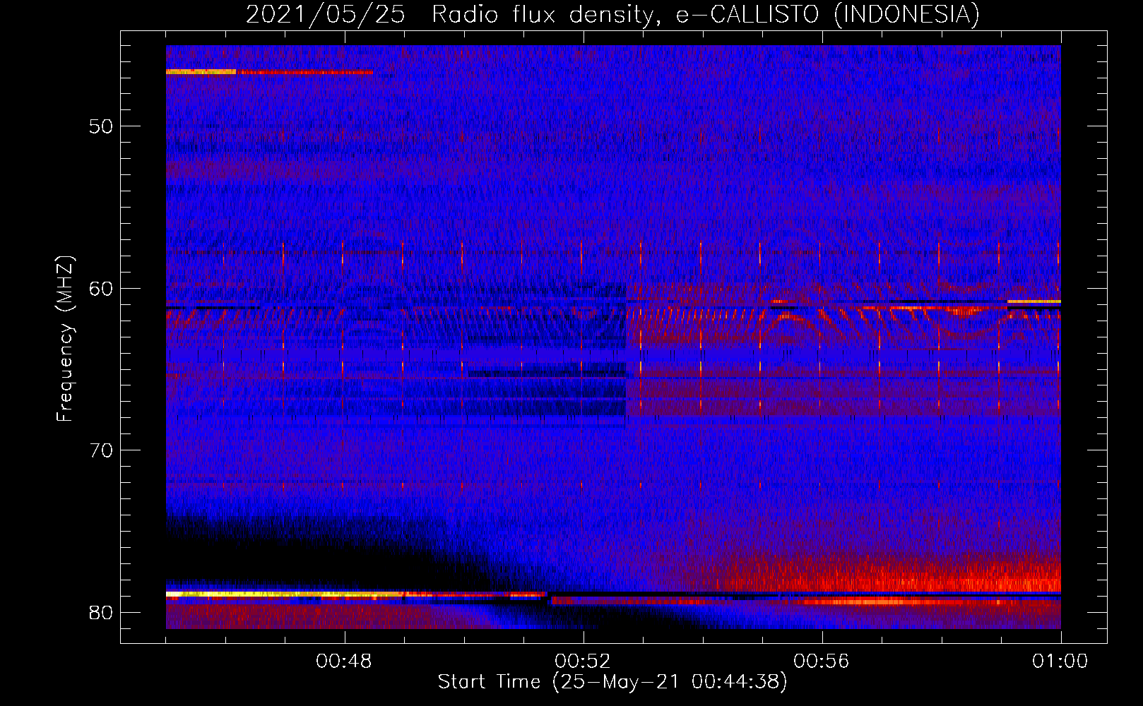The width and height of the screenshot is (1143, 706).
Task: Click the 60 MHz frequency tick label
Action: coord(101,289)
